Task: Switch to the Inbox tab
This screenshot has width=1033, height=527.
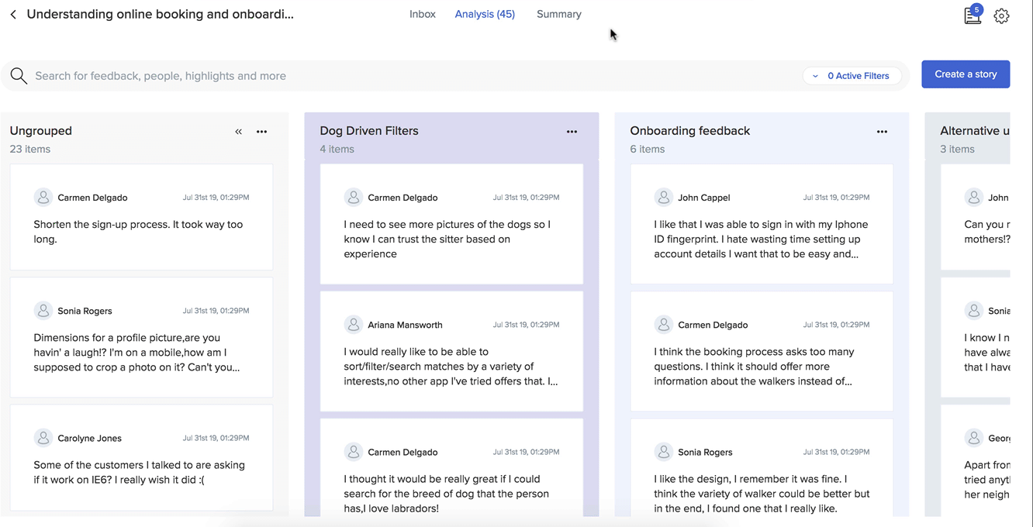Action: point(423,14)
